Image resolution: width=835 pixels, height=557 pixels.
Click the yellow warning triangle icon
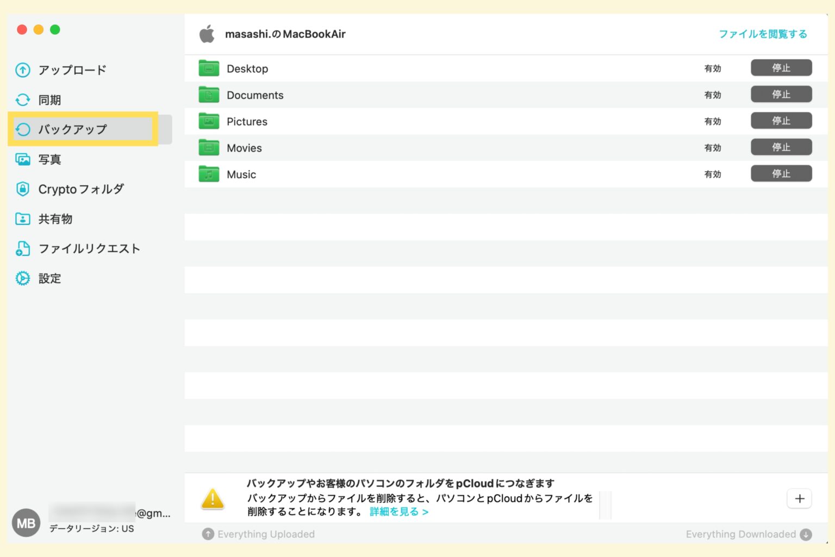(213, 498)
